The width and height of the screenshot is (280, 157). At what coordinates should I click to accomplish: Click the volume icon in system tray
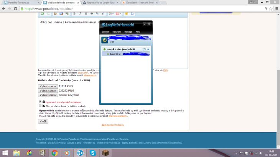(x=261, y=153)
